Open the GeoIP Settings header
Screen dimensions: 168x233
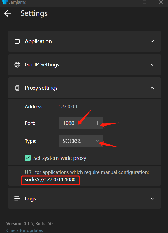tap(42, 64)
